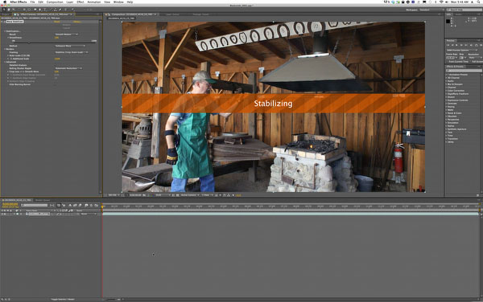Toggle hide shy layers in timeline
483x302 pixels.
[70, 206]
